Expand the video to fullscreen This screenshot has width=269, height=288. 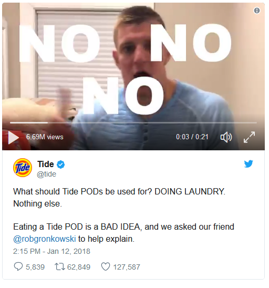(x=249, y=137)
